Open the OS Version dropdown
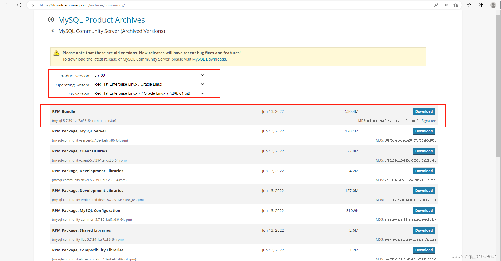Viewport: 501px width, 261px height. click(x=149, y=93)
